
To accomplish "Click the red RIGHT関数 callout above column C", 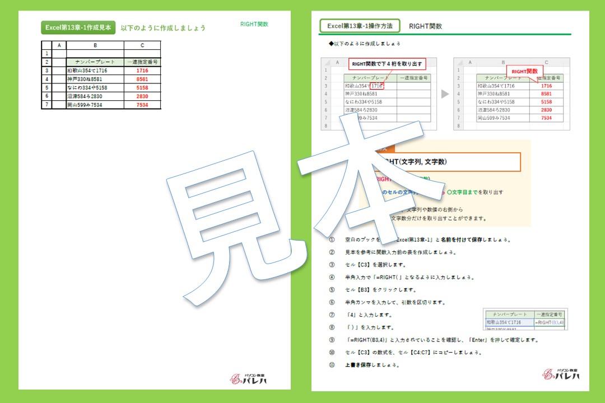I will (x=524, y=72).
